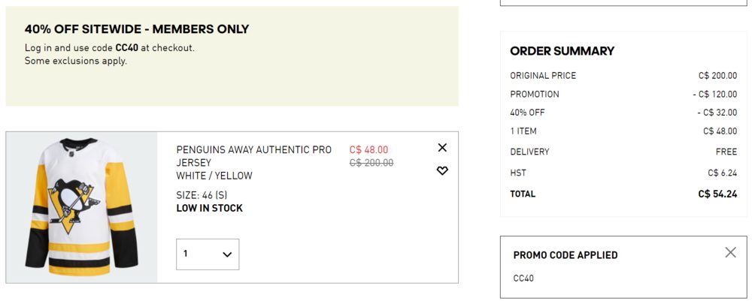The image size is (752, 304).
Task: Click the Promotion discount line
Action: 623,95
